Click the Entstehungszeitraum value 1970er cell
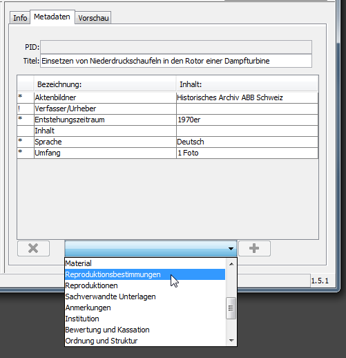Screen dimensions: 346x358 (247, 120)
